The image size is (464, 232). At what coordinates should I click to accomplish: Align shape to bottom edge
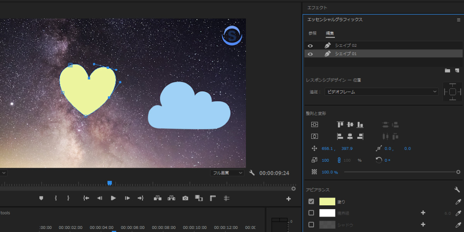(360, 125)
